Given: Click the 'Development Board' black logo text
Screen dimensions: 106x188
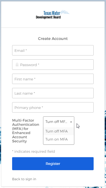Looking at the screenshot, I should pos(48,17).
